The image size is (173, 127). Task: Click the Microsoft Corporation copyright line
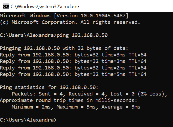click(x=70, y=22)
